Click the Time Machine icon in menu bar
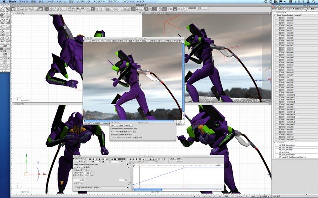 coord(266,1)
